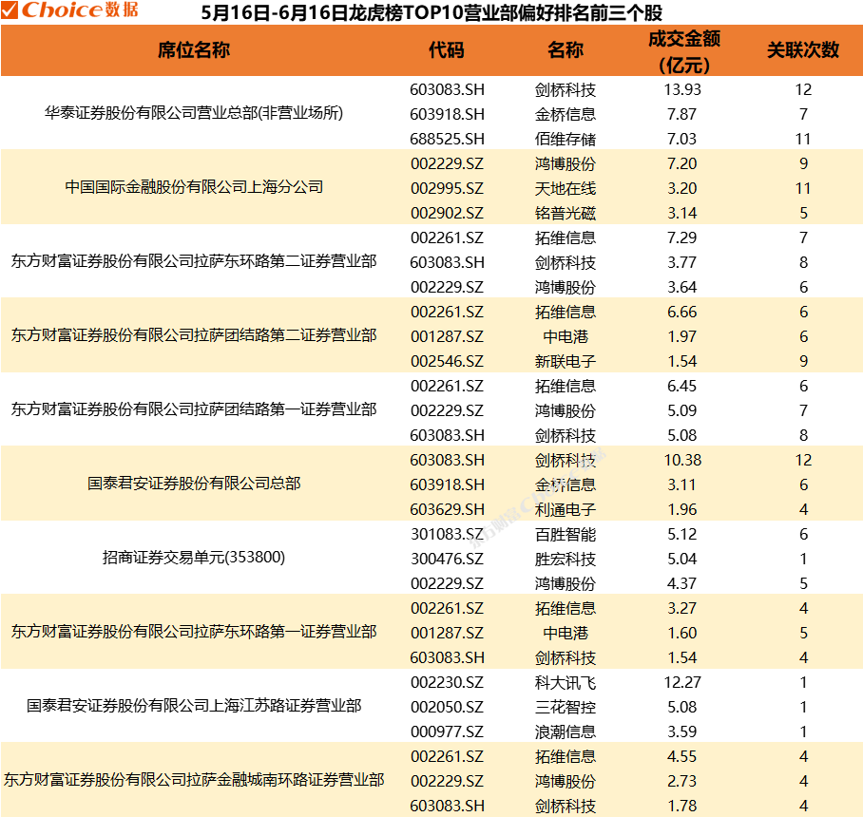Select seat 华泰证券股份有限公司营业总部(非营业场所)
Image resolution: width=863 pixels, height=817 pixels.
194,113
